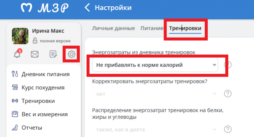This screenshot has height=137, width=254.
Task: Open settings gear icon in sidebar
Action: (71, 54)
